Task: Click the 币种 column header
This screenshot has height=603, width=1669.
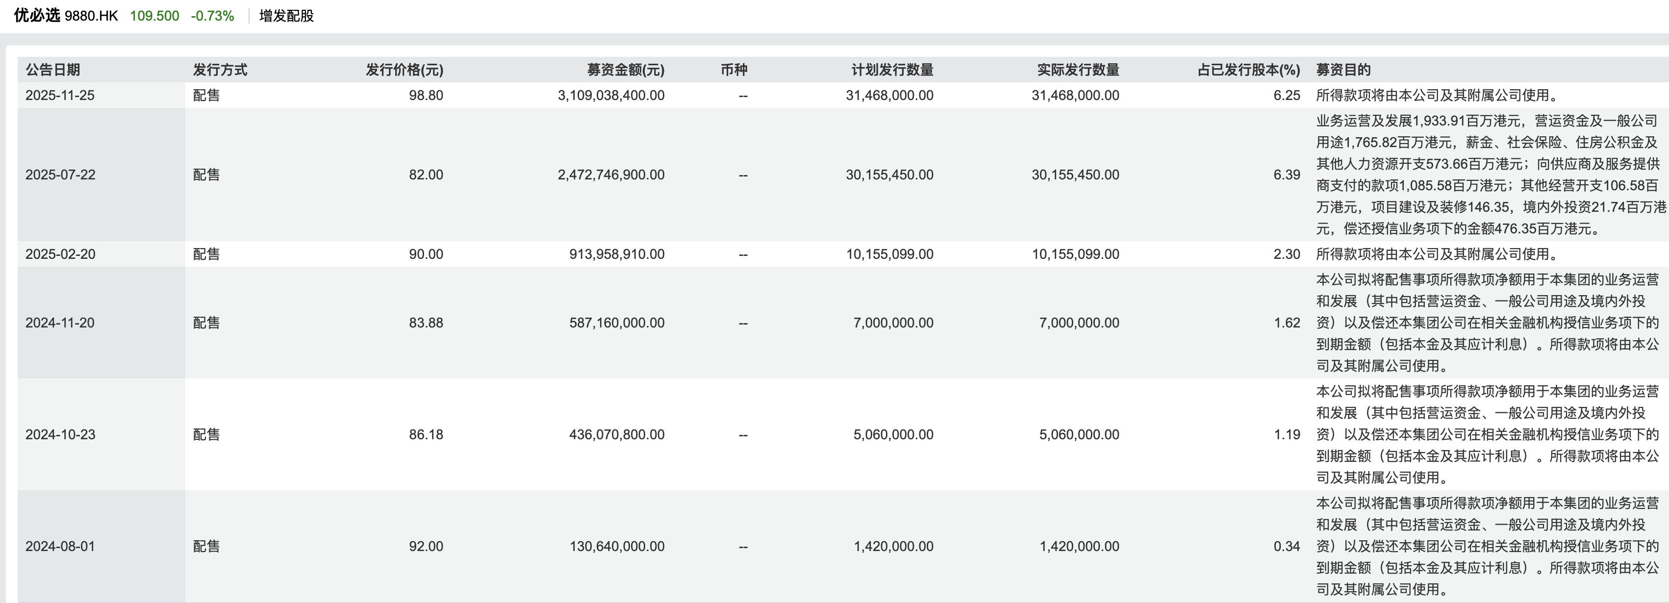Action: pyautogui.click(x=734, y=70)
